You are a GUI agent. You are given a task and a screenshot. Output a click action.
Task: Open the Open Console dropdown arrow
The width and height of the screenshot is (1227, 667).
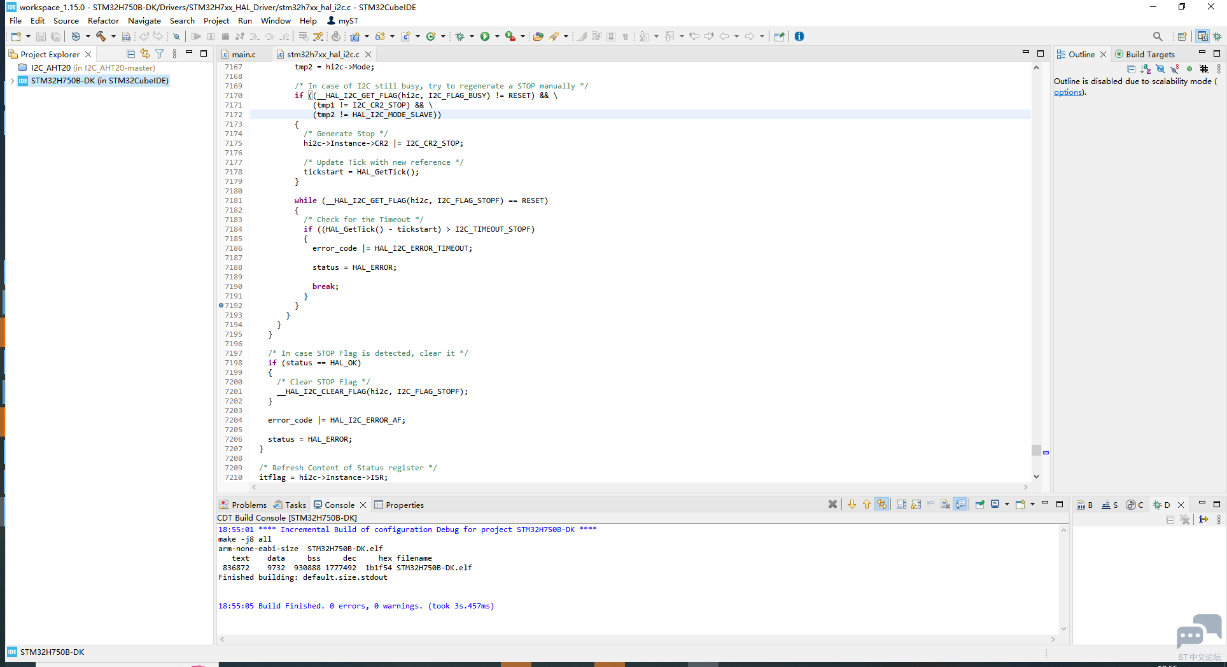click(x=1032, y=504)
